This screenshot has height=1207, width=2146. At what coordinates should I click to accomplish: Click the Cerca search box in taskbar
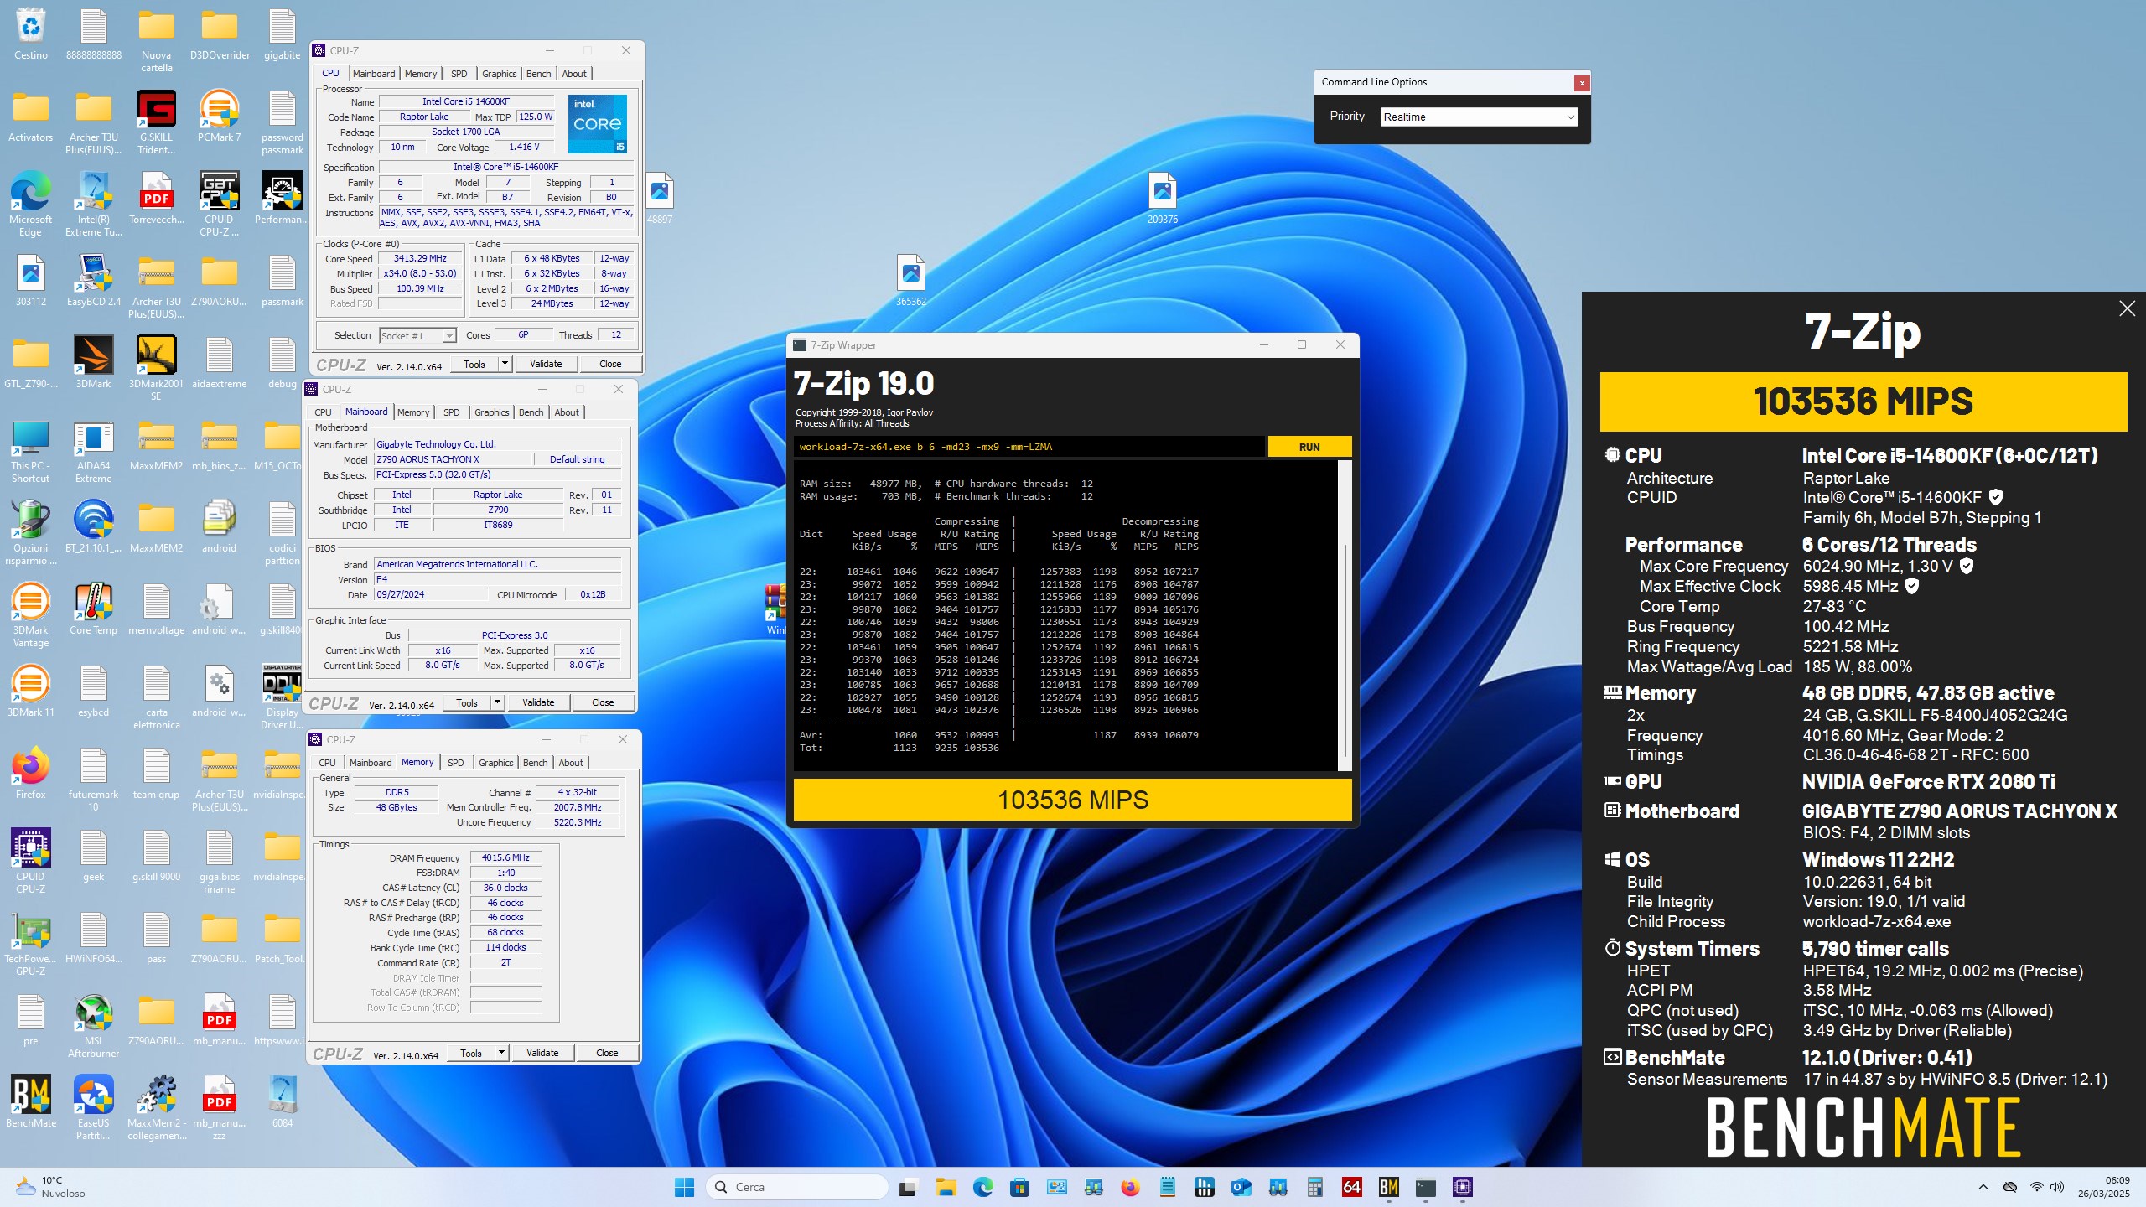(x=798, y=1187)
